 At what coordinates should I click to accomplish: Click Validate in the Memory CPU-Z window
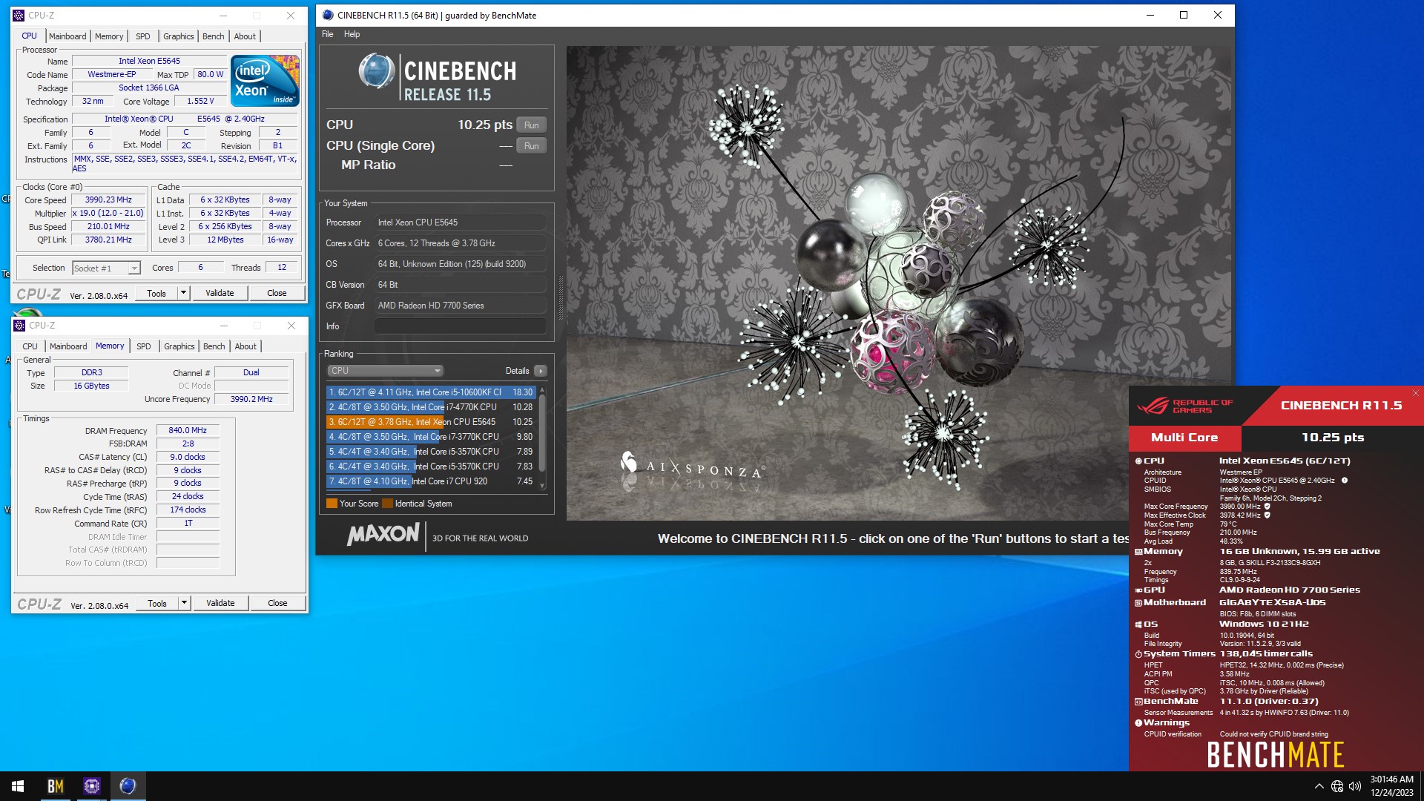(220, 603)
